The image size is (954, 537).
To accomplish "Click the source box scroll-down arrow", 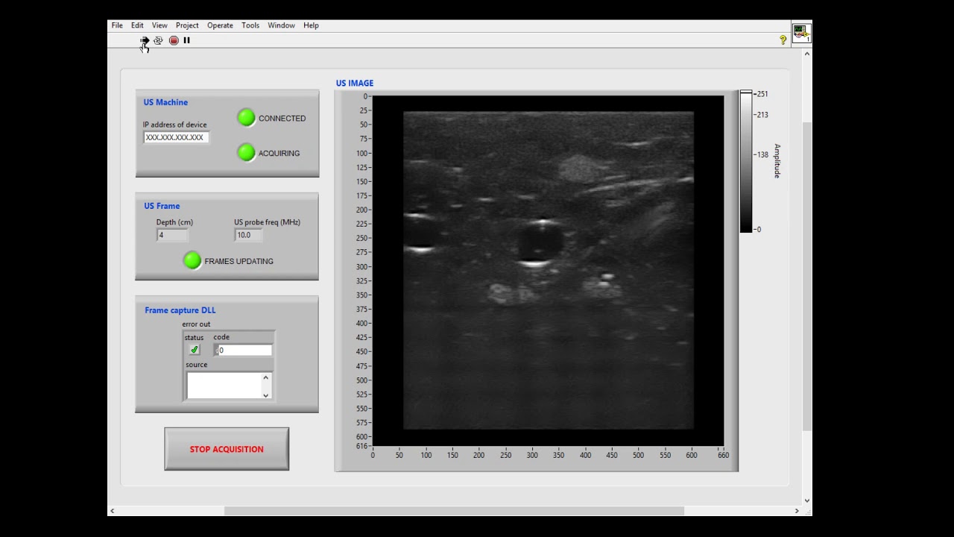I will tap(266, 395).
